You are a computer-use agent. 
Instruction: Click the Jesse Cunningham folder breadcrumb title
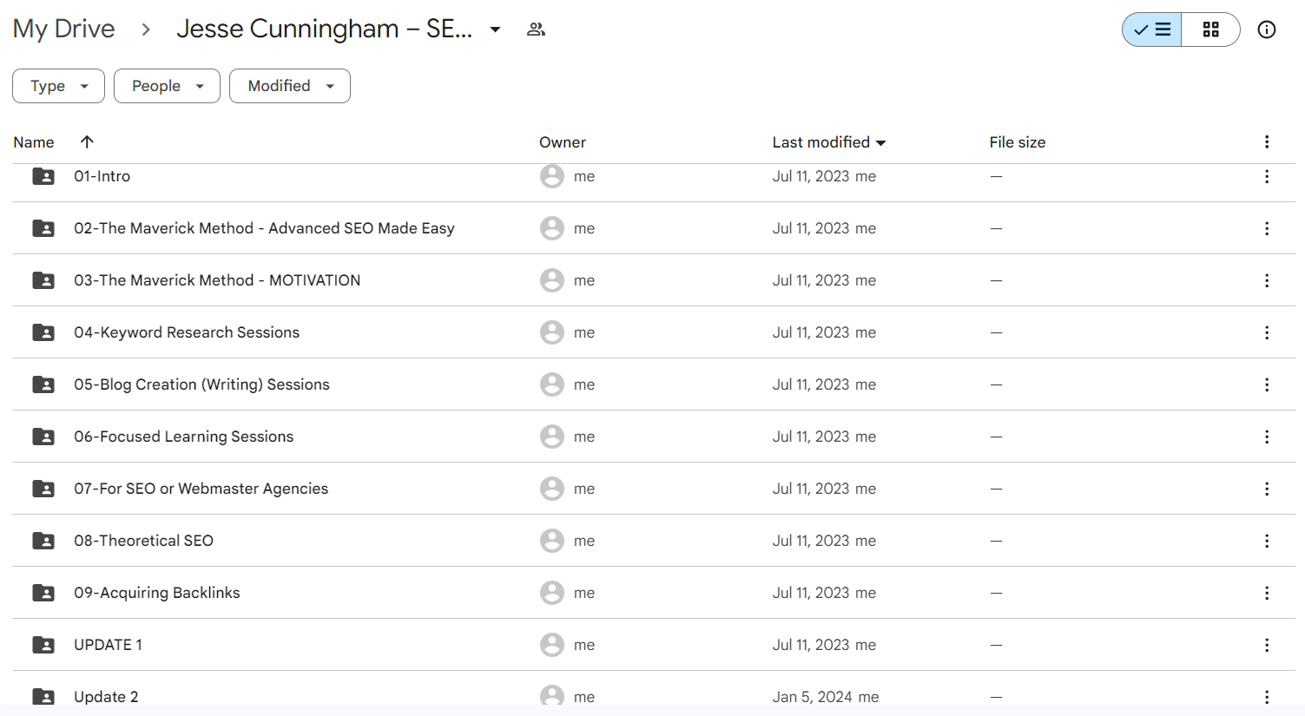pos(324,29)
